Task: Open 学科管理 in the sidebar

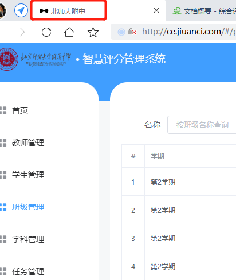Action: coord(28,239)
